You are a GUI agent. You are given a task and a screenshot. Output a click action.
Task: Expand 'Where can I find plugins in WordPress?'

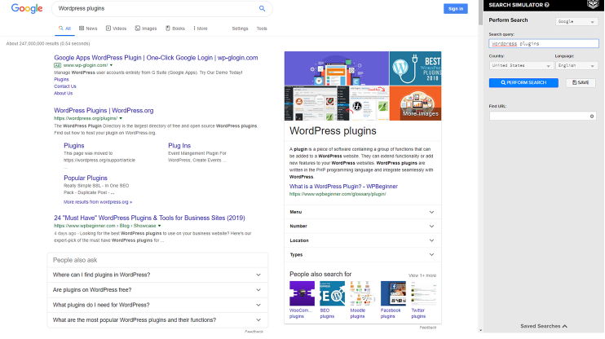(x=157, y=275)
